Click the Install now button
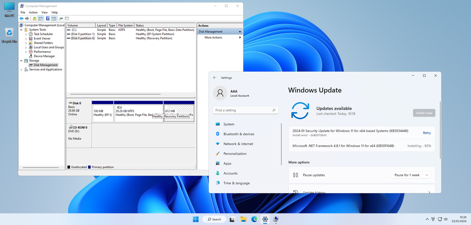Image resolution: width=471 pixels, height=225 pixels. point(424,113)
